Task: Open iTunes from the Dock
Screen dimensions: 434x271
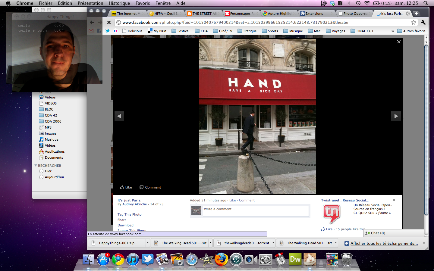Action: [x=133, y=259]
